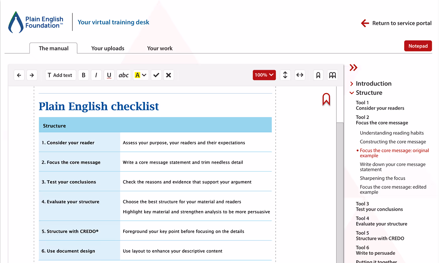This screenshot has width=439, height=263.
Task: Click the back arrow toolbar button
Action: [19, 75]
